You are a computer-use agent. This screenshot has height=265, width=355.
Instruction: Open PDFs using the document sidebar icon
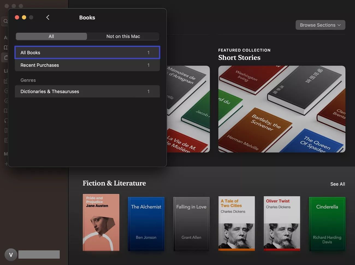(x=6, y=130)
